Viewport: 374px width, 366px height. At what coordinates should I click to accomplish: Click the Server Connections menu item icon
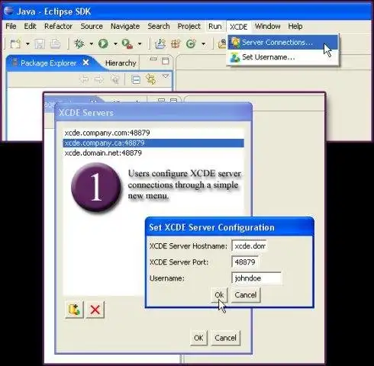235,42
